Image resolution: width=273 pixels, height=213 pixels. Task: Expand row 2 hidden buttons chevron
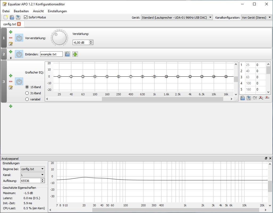click(x=11, y=58)
